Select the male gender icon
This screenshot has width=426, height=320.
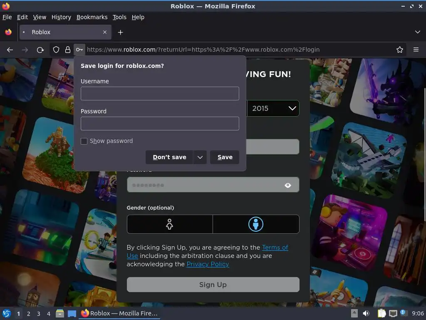pyautogui.click(x=256, y=224)
